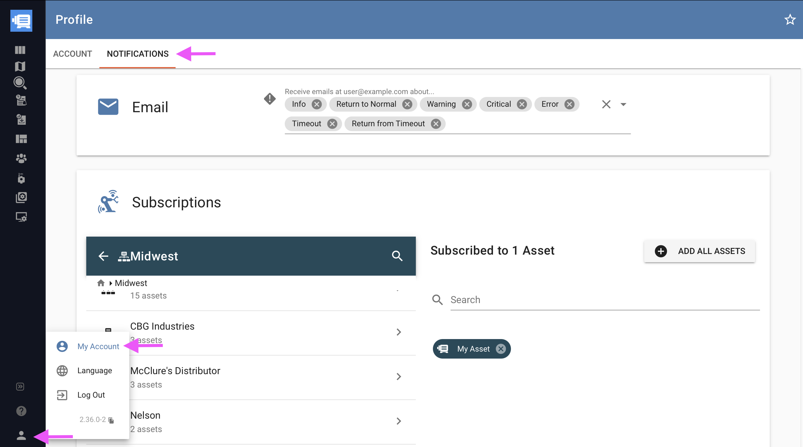
Task: Open the download reports icon in sidebar
Action: [x=21, y=120]
